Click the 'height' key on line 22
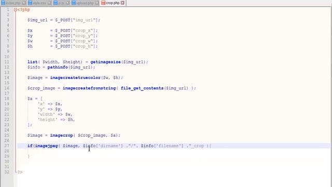 coord(47,119)
